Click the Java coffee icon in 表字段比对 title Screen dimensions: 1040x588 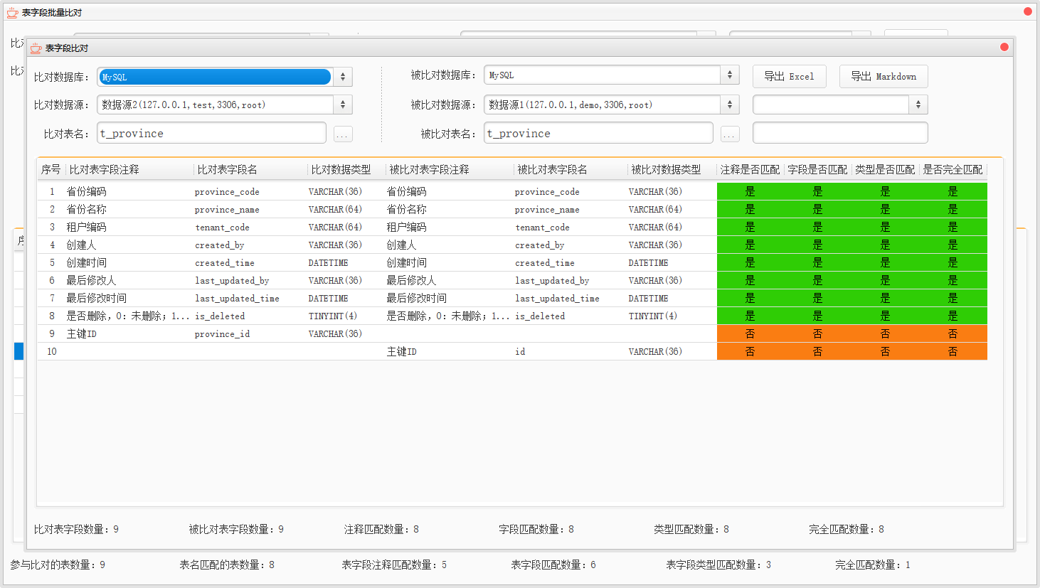pyautogui.click(x=36, y=48)
